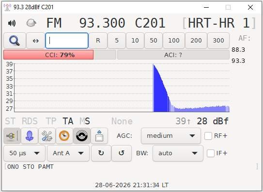This screenshot has height=192, width=263.
Task: Select alternative frequency 93.3
Action: tap(238, 61)
